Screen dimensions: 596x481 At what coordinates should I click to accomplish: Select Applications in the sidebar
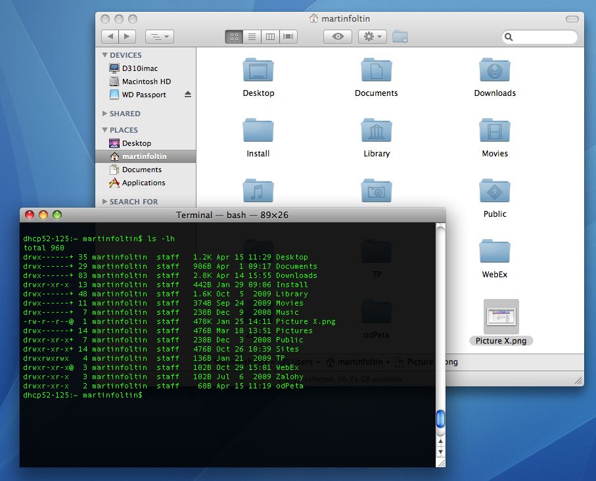pos(146,183)
